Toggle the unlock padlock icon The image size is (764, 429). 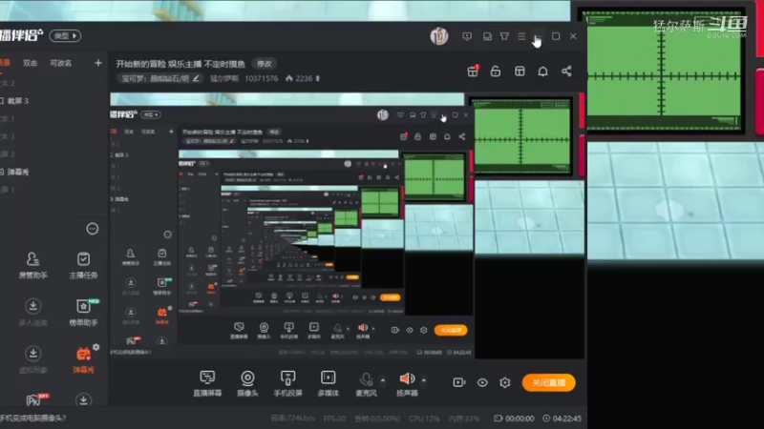coord(495,71)
